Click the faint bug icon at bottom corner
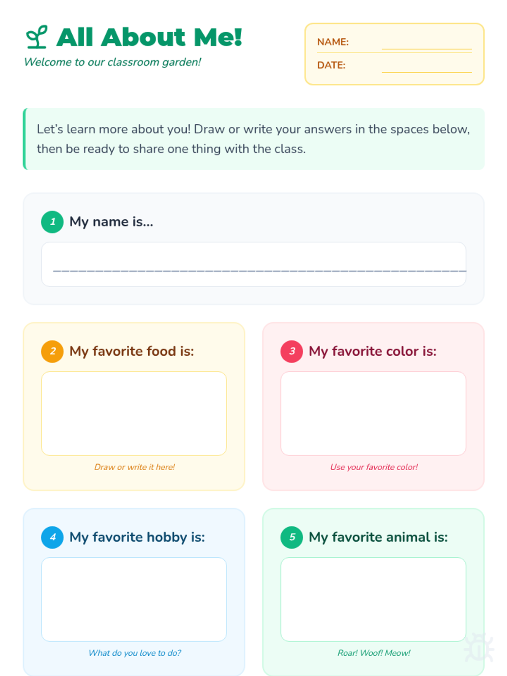The image size is (507, 676). coord(479,647)
